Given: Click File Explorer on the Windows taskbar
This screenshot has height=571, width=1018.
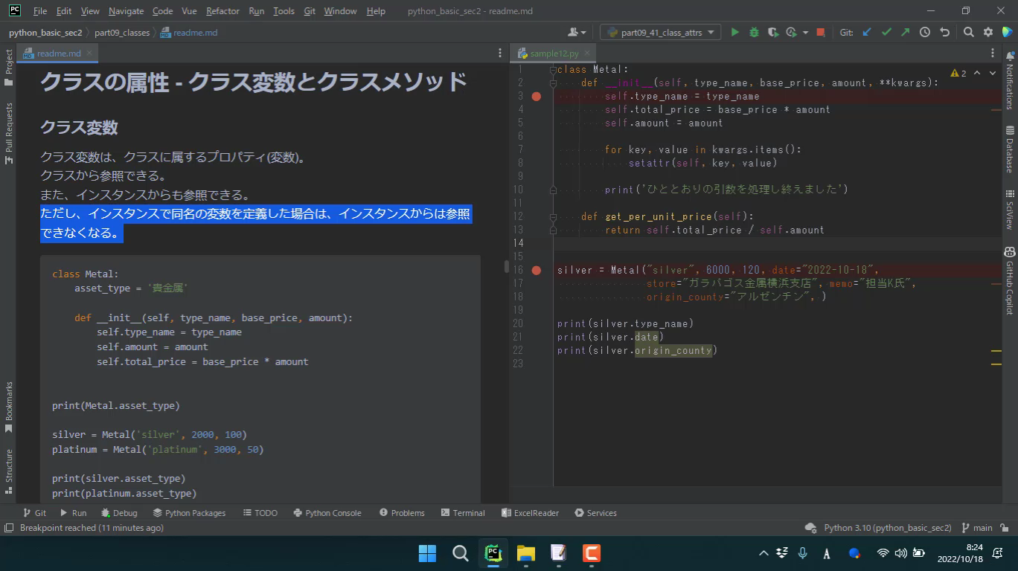Looking at the screenshot, I should point(526,553).
